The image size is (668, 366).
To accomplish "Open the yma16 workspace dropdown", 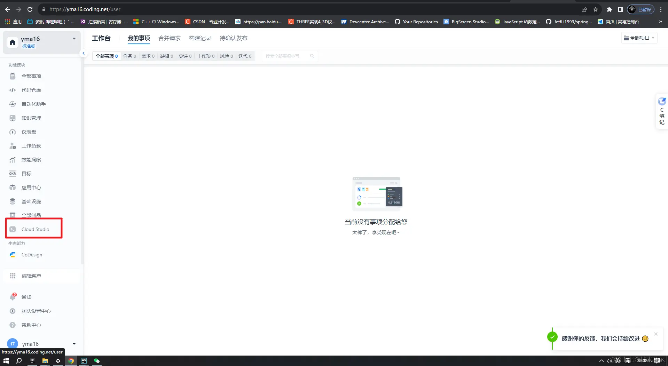I will 73,39.
